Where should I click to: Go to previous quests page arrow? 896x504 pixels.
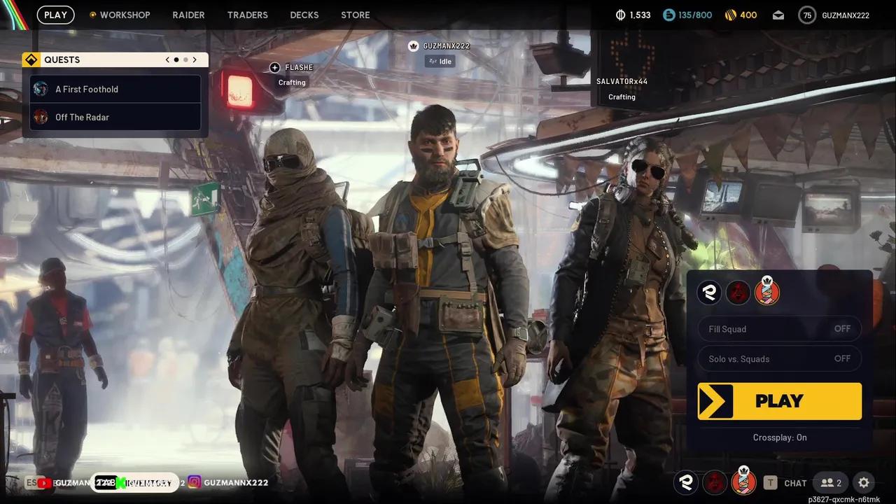point(167,59)
